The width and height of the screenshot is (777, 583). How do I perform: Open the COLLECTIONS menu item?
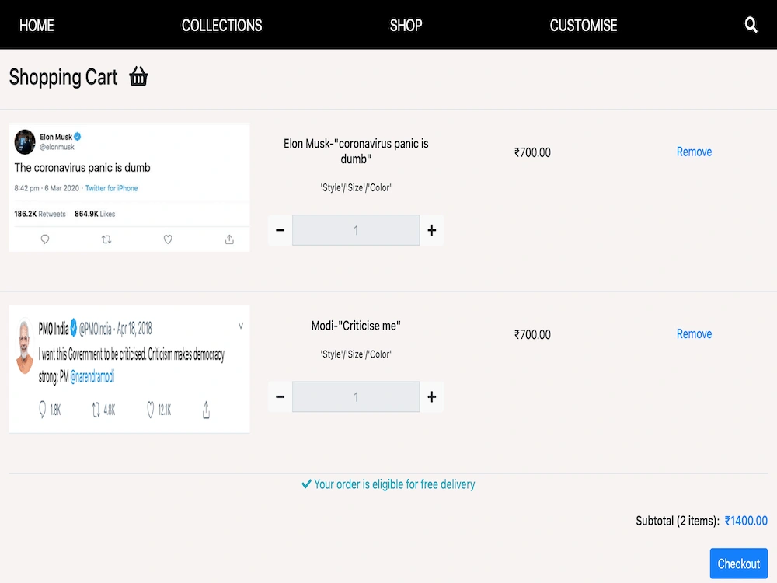point(221,26)
